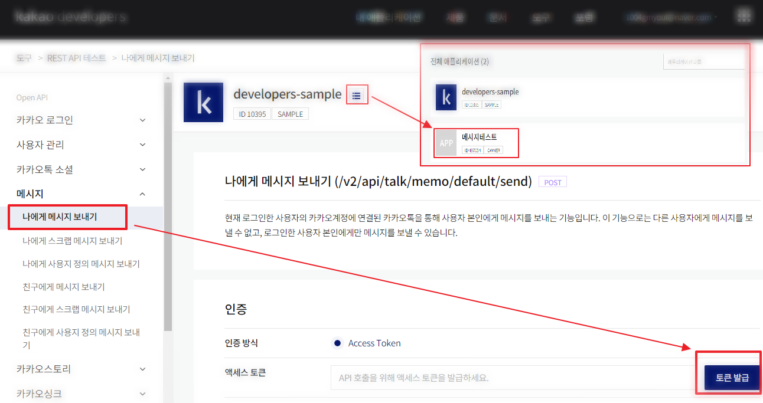This screenshot has width=763, height=403.
Task: Click the 카카오 로그인 sidebar label
Action: tap(45, 120)
